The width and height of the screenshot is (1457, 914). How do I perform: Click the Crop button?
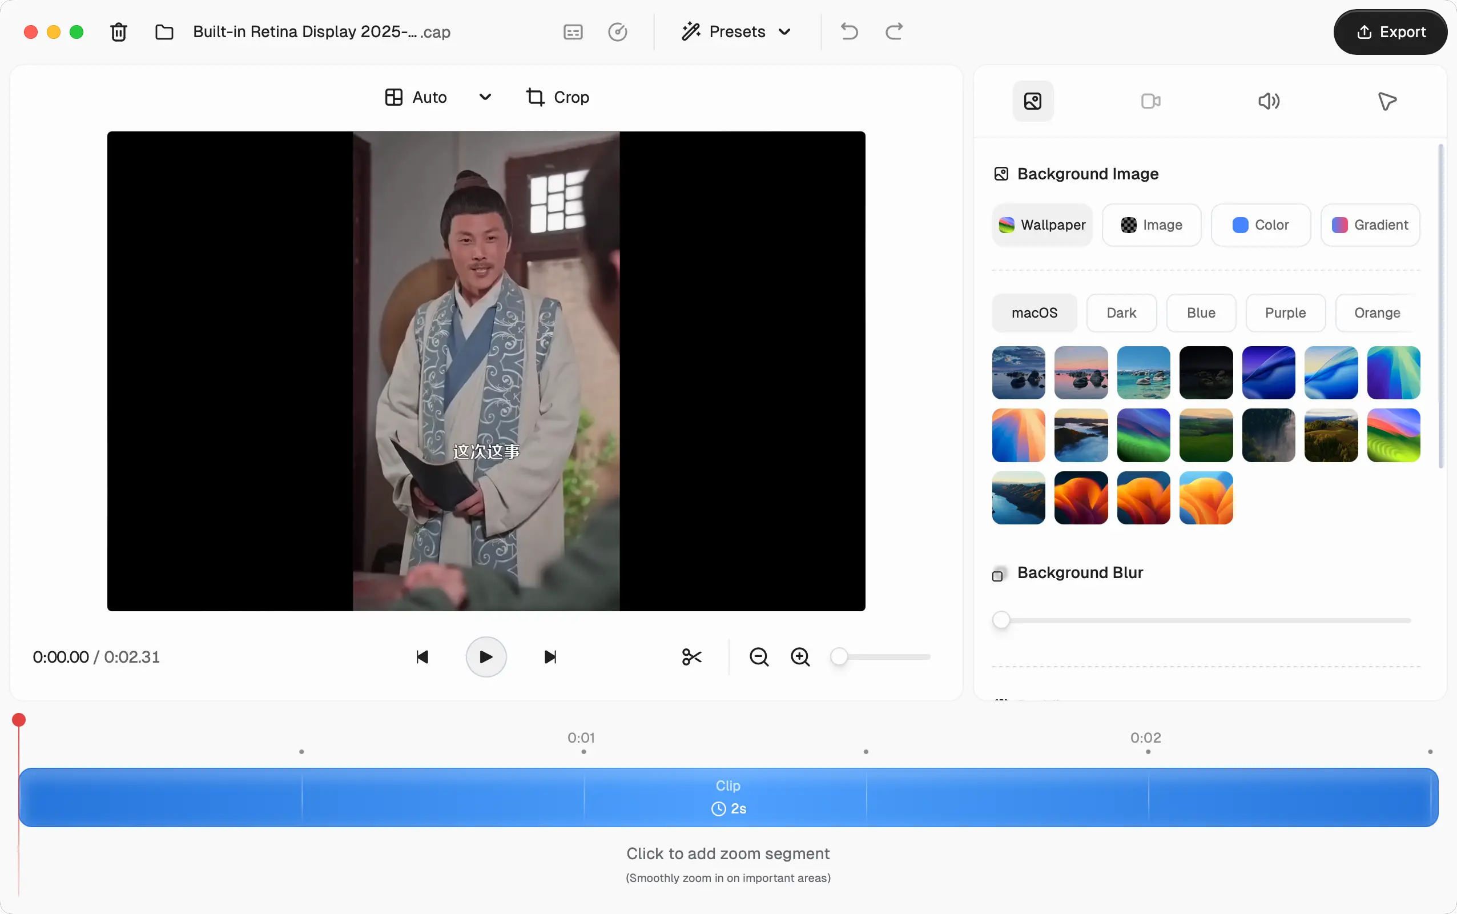(x=558, y=97)
